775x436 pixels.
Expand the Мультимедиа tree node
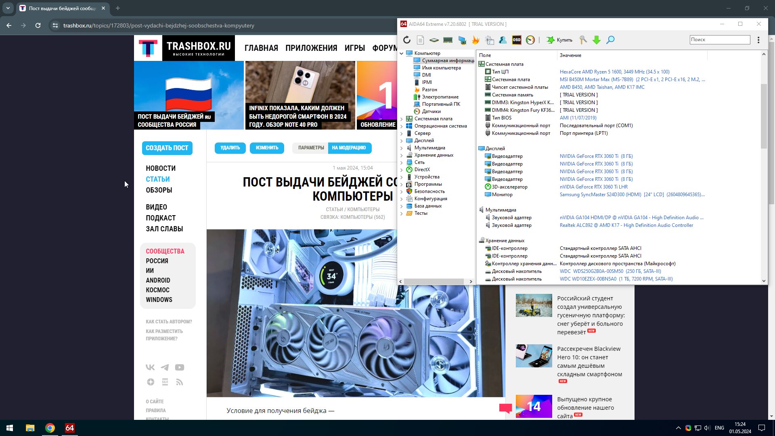[402, 148]
